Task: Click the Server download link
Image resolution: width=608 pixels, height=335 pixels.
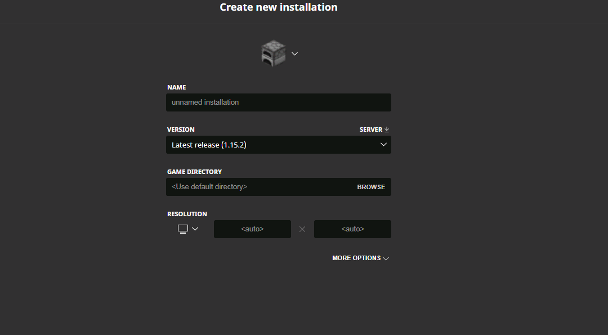Action: 374,129
